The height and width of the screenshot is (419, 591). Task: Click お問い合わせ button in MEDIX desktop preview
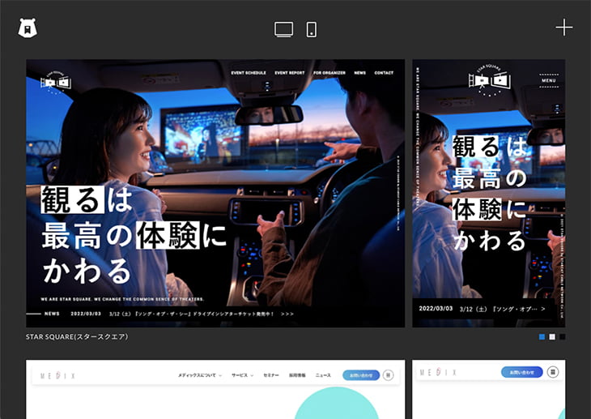point(360,375)
